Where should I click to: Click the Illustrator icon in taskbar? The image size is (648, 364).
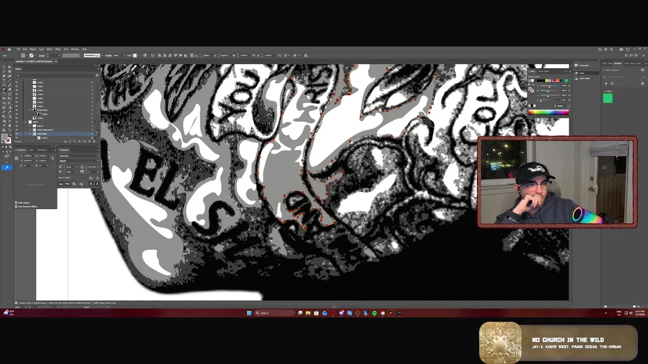(x=391, y=313)
